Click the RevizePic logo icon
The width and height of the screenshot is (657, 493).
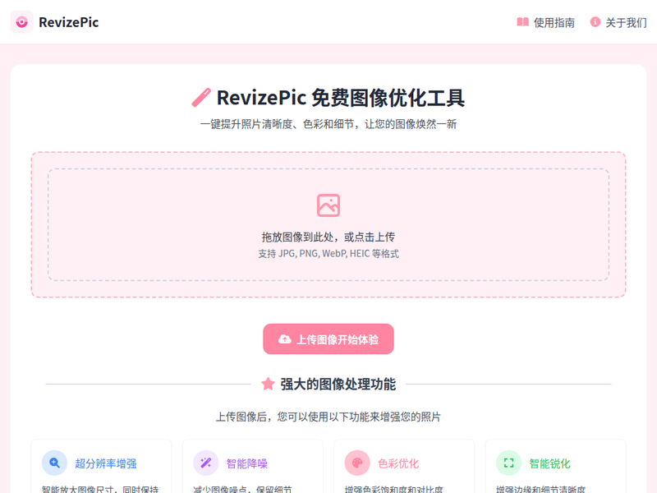coord(22,22)
